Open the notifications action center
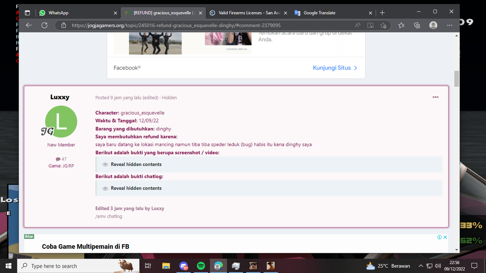This screenshot has height=273, width=486. coord(474,266)
